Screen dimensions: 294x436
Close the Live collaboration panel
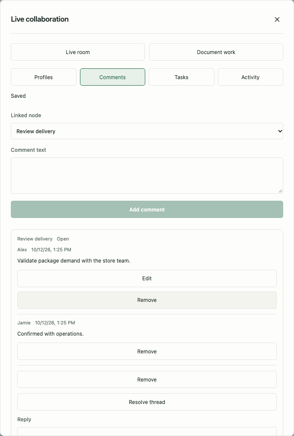[277, 19]
